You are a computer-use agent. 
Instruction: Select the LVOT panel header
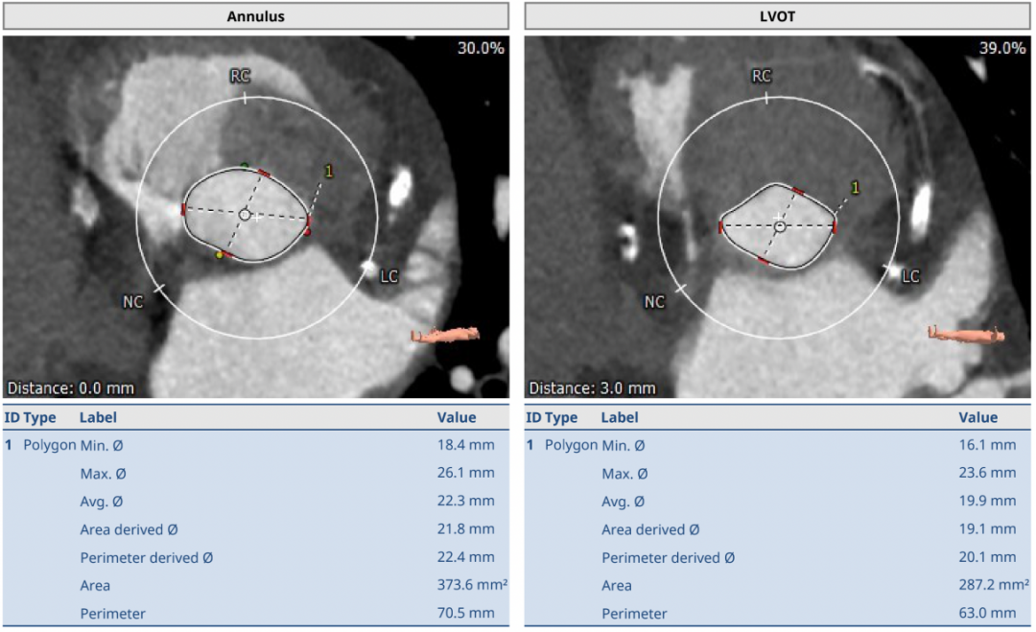tap(778, 16)
